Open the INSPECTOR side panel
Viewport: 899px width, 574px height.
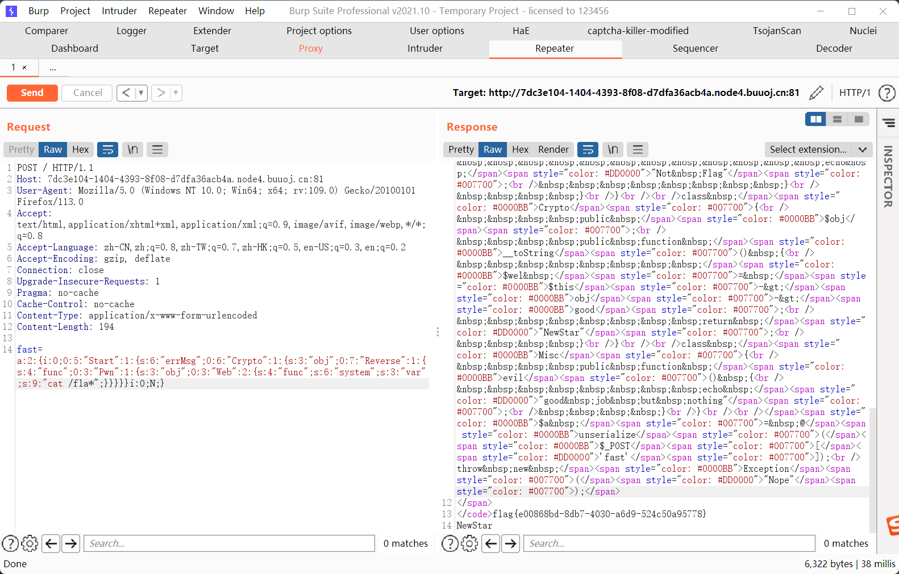[x=888, y=177]
